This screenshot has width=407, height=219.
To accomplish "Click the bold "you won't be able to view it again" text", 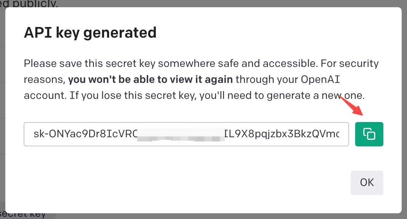I will (x=150, y=79).
